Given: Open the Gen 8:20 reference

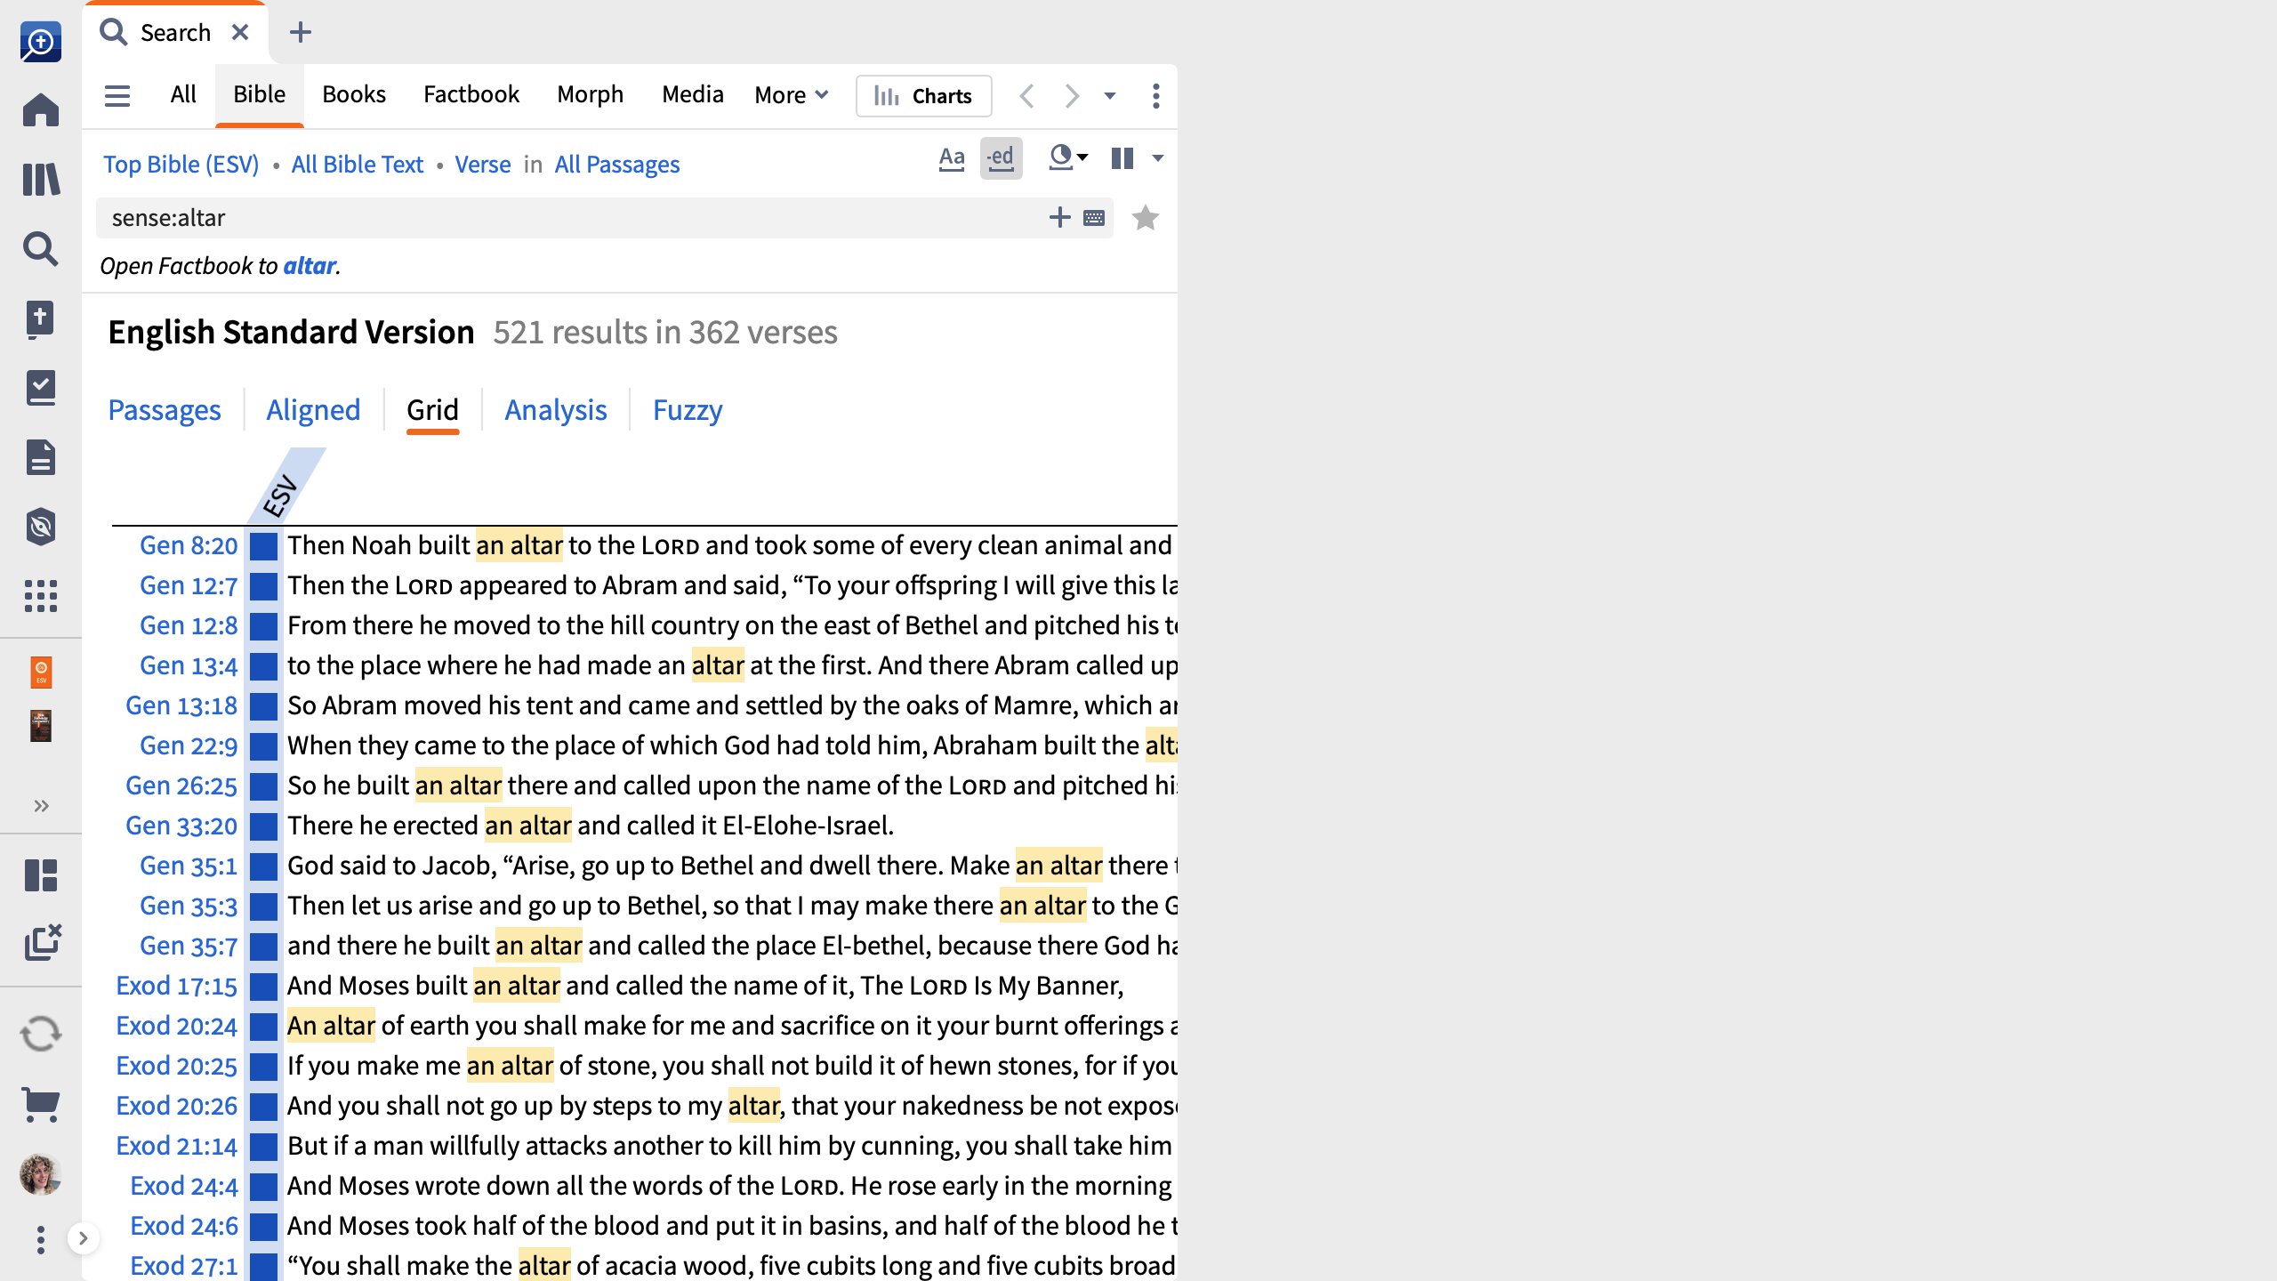Looking at the screenshot, I should coord(189,545).
